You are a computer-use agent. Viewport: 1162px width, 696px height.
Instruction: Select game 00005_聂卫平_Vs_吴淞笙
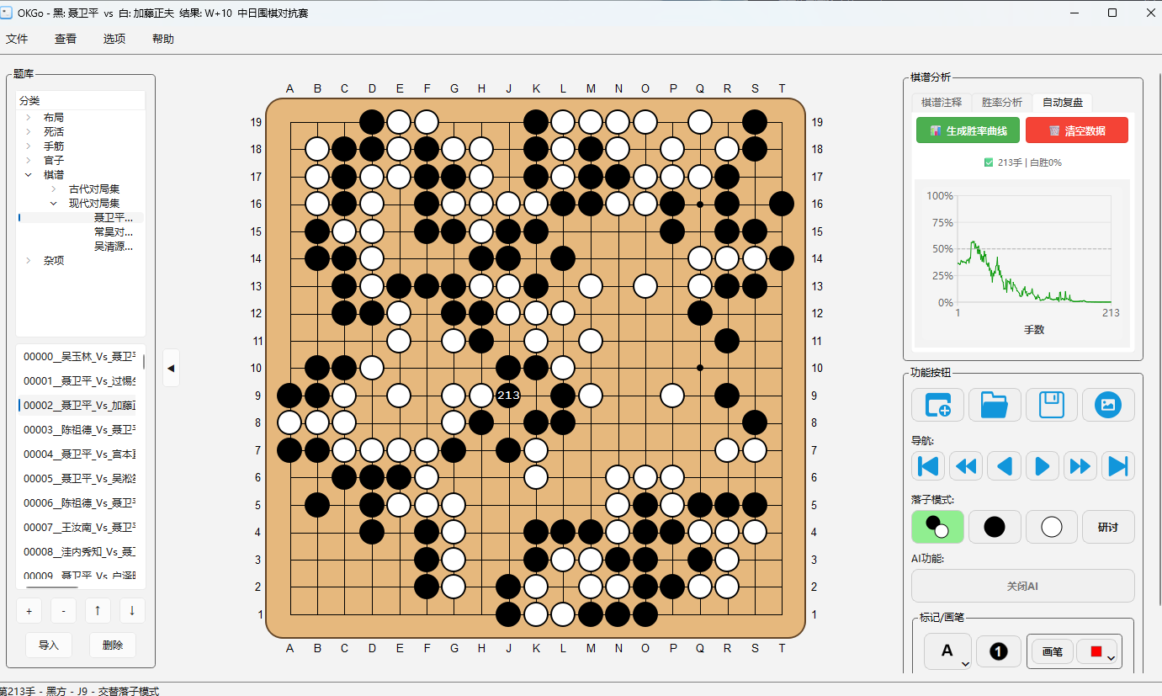point(80,479)
